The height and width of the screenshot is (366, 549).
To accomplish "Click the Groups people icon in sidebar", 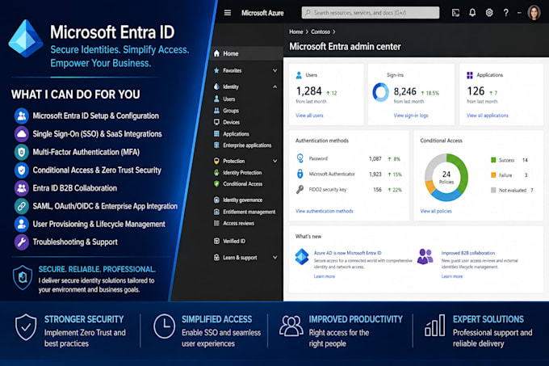I will click(216, 111).
